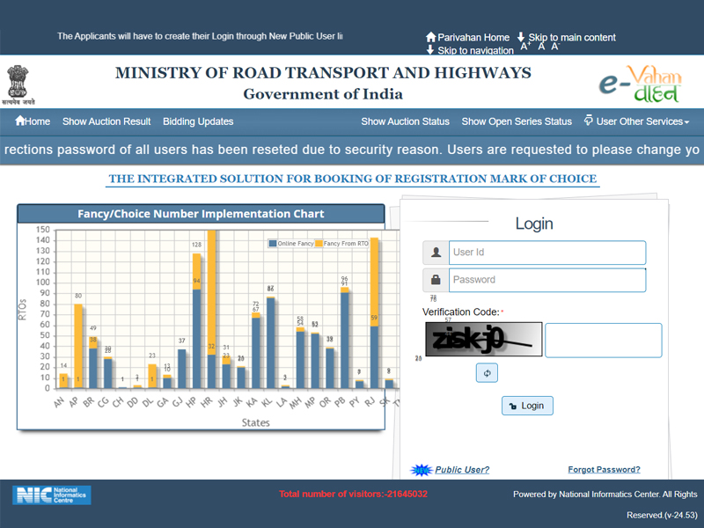Click HP bar labeled 128 in chart
The height and width of the screenshot is (528, 704).
[196, 320]
